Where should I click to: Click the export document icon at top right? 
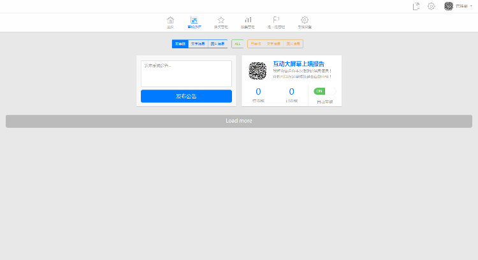pos(416,6)
